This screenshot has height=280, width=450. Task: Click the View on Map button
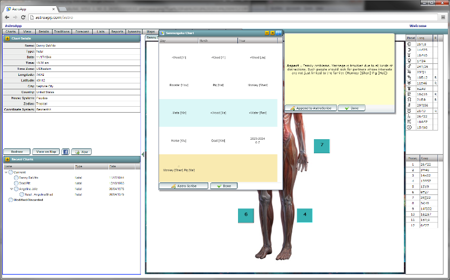coord(46,152)
